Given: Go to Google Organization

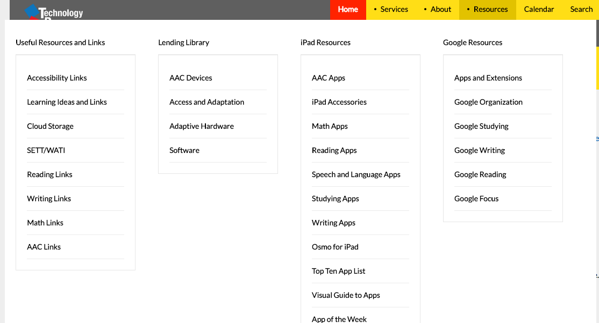Looking at the screenshot, I should [488, 102].
